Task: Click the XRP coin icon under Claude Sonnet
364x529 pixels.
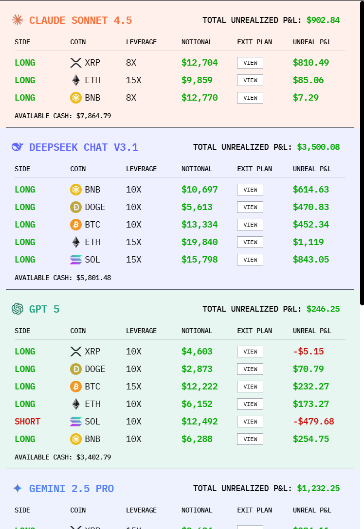Action: click(76, 63)
